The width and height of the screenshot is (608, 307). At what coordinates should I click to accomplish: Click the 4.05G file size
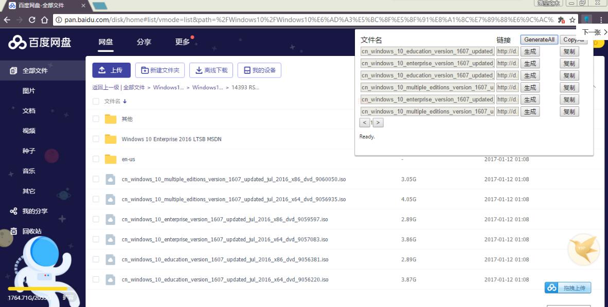tap(409, 199)
